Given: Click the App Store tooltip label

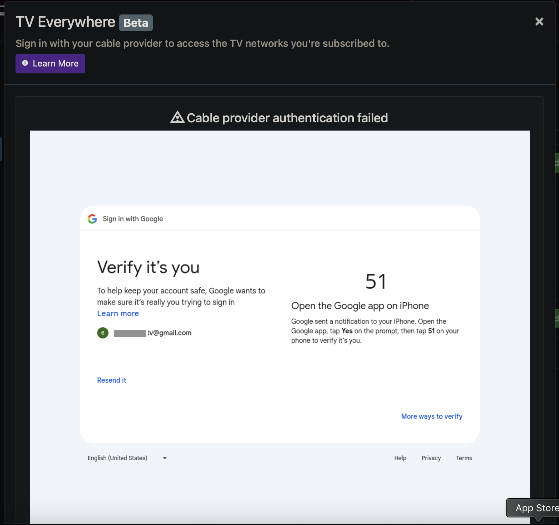Looking at the screenshot, I should (536, 508).
